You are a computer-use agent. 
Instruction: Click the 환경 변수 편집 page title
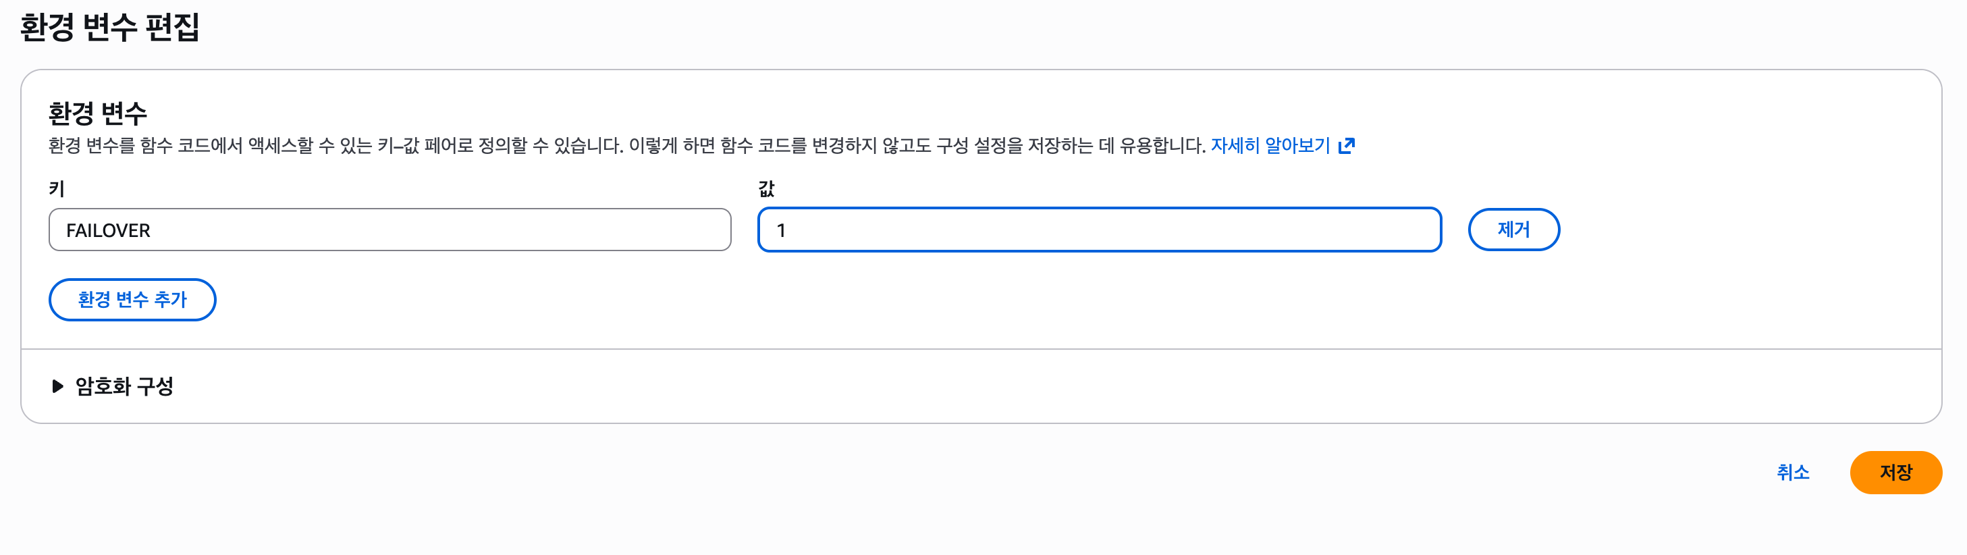point(109,28)
